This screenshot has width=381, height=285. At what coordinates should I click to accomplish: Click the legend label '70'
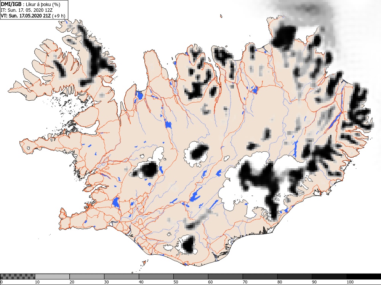point(245,282)
